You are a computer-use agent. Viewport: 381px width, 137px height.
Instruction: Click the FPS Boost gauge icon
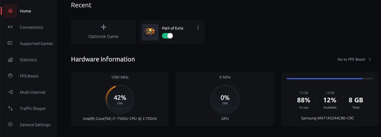point(10,76)
